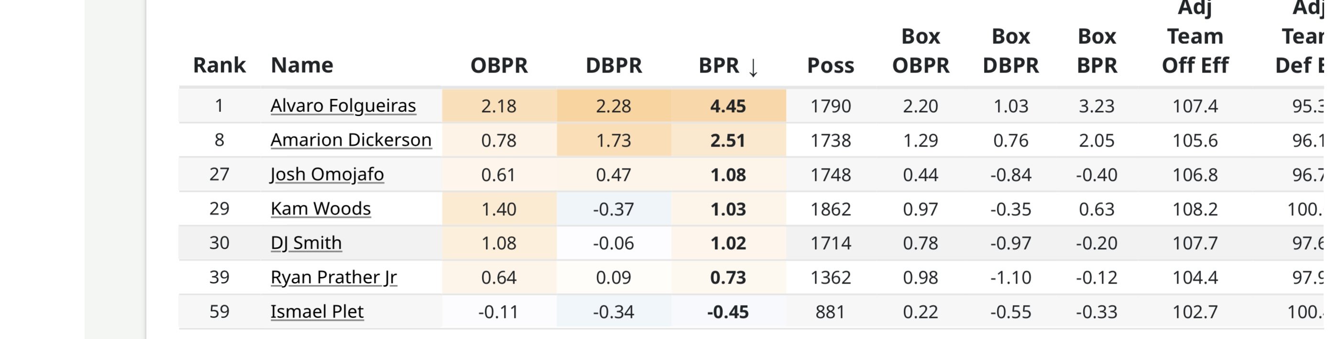Image resolution: width=1337 pixels, height=339 pixels.
Task: Sort table by DBPR header
Action: coord(614,65)
